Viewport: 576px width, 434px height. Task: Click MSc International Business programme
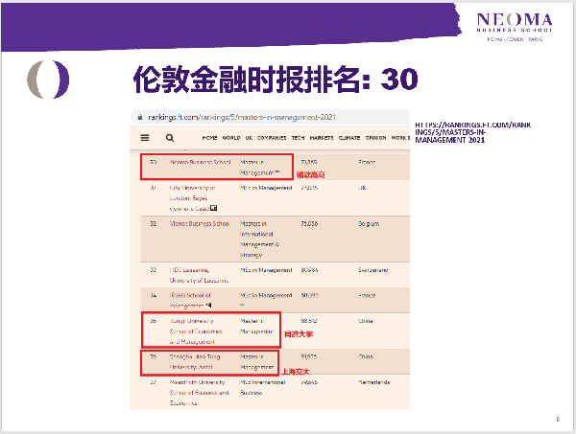[x=263, y=387]
